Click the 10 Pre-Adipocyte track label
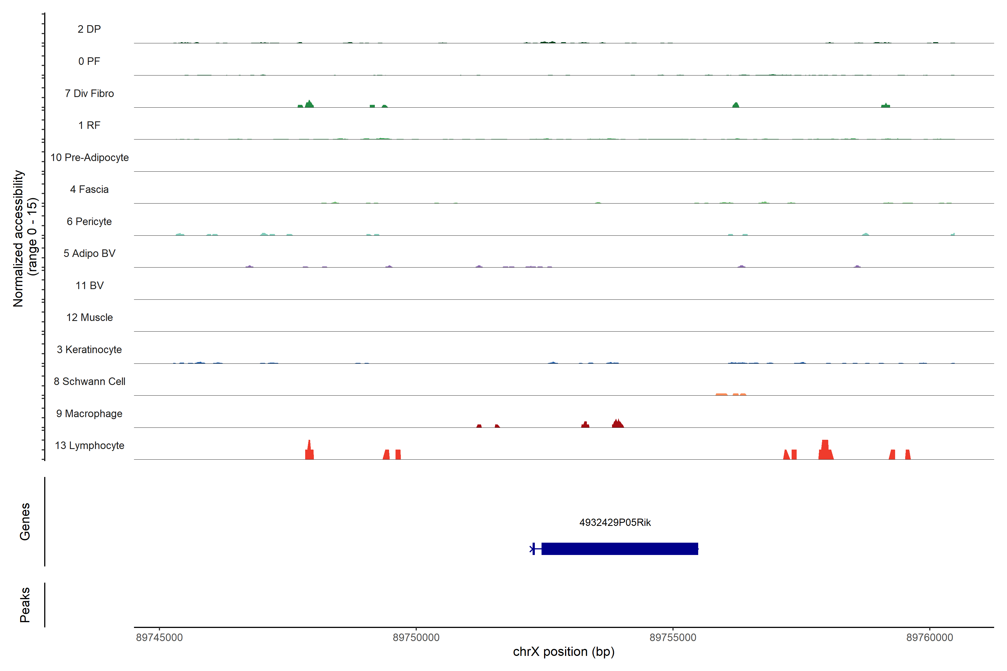Viewport: 1007px width, 671px height. [90, 157]
